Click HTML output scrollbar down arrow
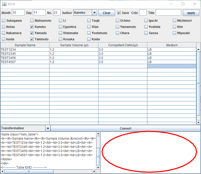 (98, 168)
